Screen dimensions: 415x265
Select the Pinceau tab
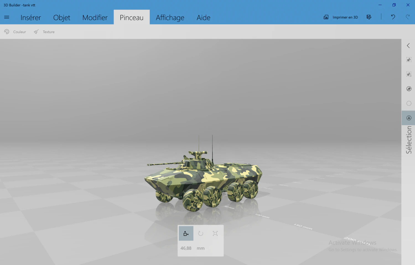coord(132,17)
